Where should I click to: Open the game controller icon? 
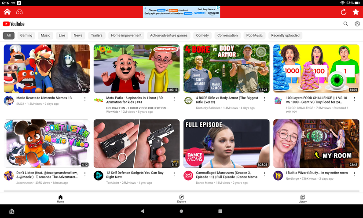pos(19,12)
